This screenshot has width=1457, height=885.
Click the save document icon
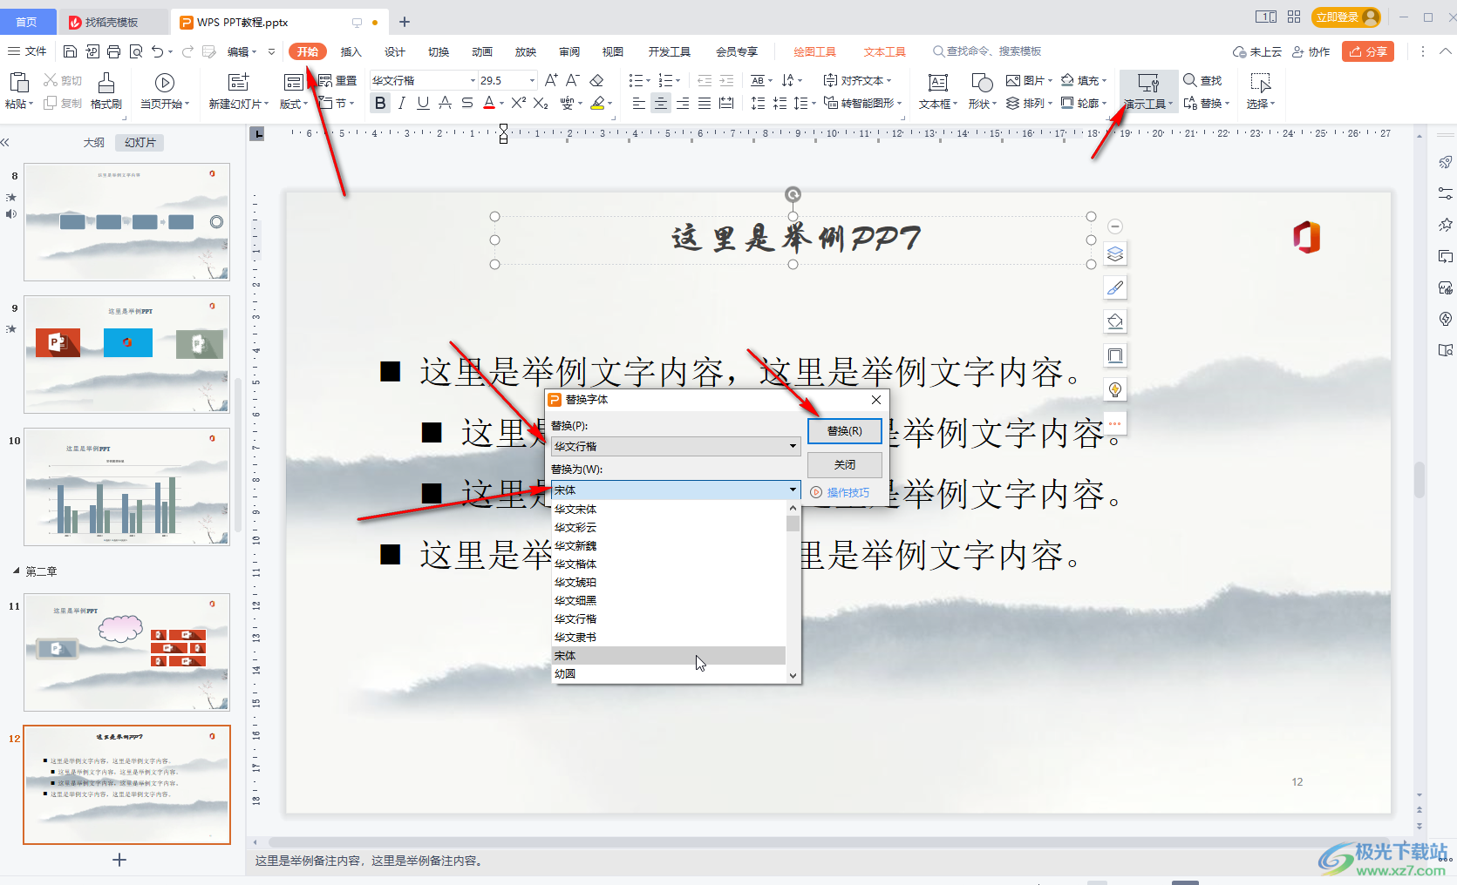71,52
